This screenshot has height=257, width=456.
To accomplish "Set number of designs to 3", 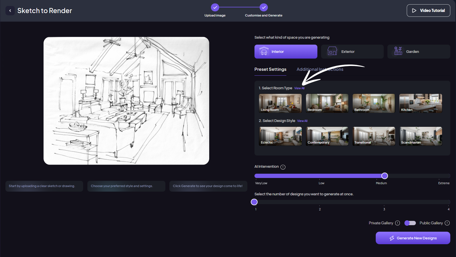I will [384, 202].
